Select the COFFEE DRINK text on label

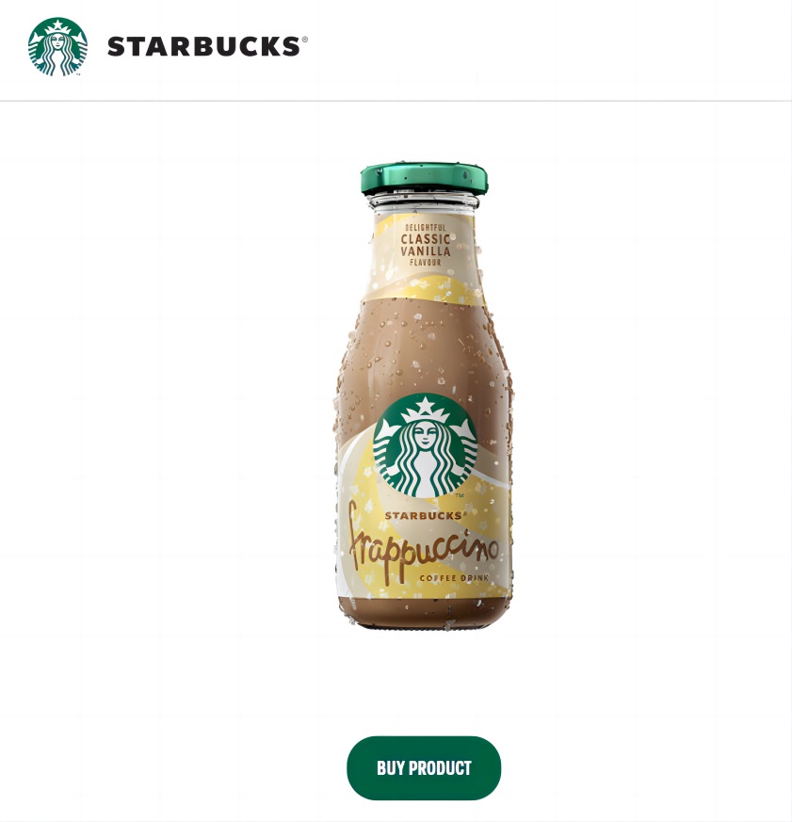coord(454,578)
